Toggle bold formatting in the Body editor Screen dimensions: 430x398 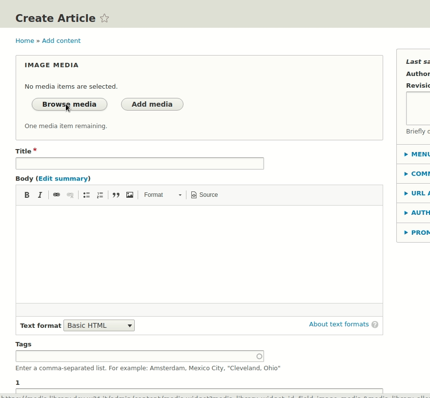coord(27,195)
